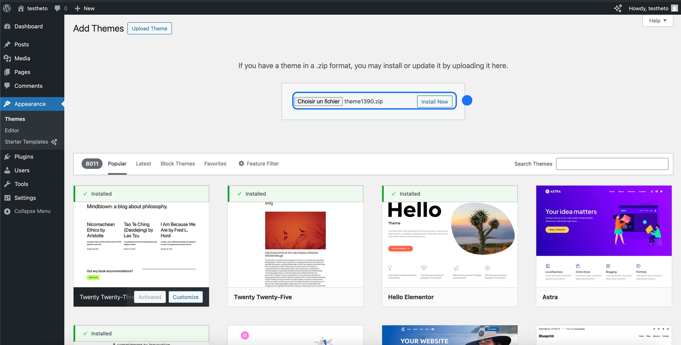The height and width of the screenshot is (345, 681).
Task: Click Customize on Twenty Twenty-Three
Action: click(185, 297)
